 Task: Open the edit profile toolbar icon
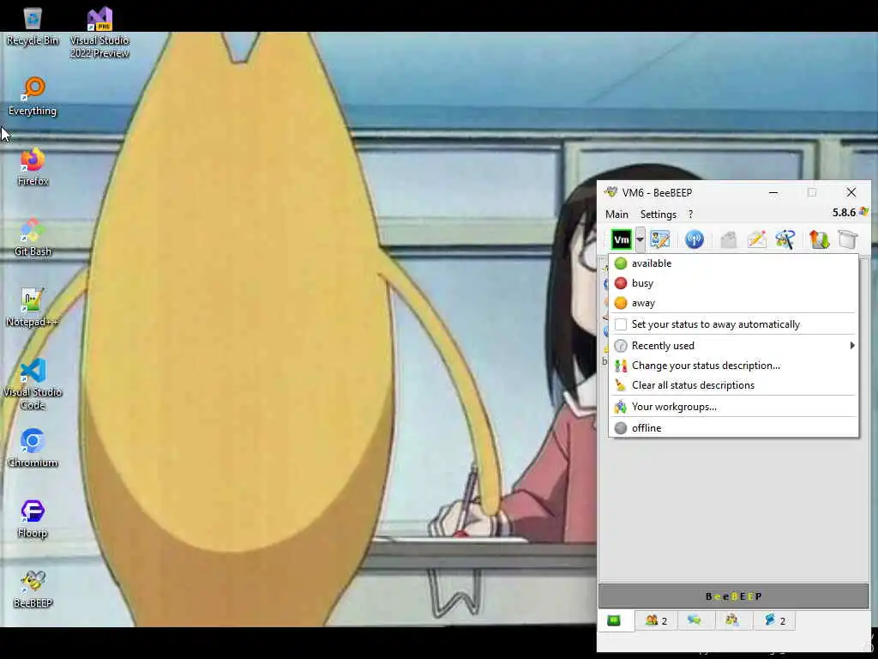click(659, 240)
